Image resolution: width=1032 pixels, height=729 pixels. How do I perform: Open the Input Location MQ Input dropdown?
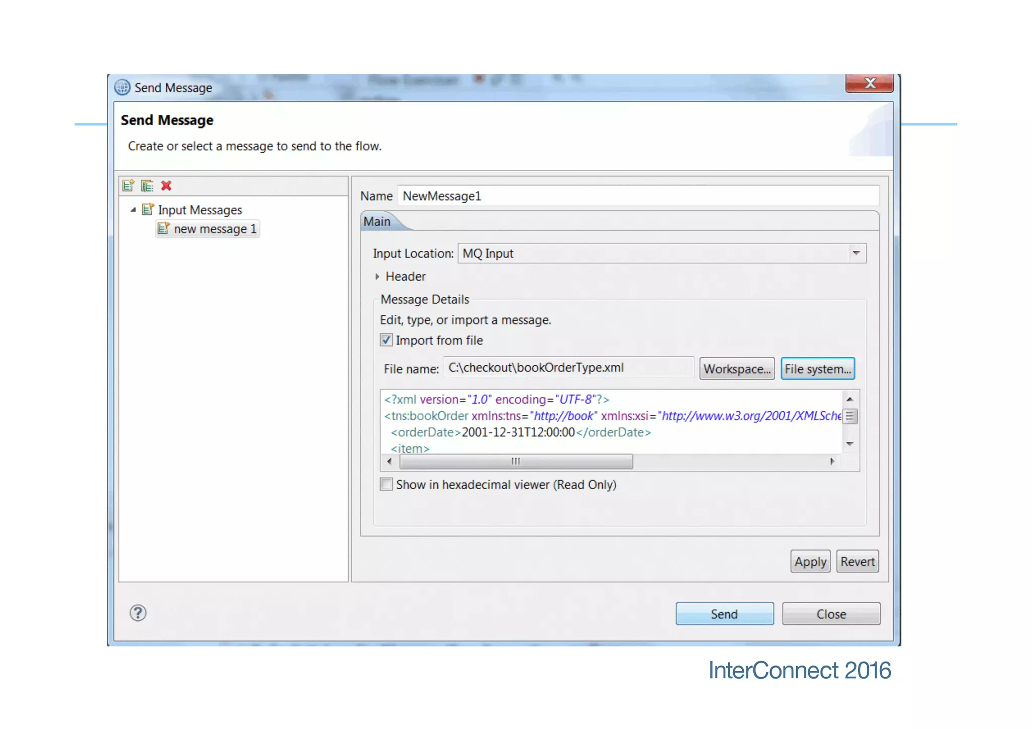856,253
